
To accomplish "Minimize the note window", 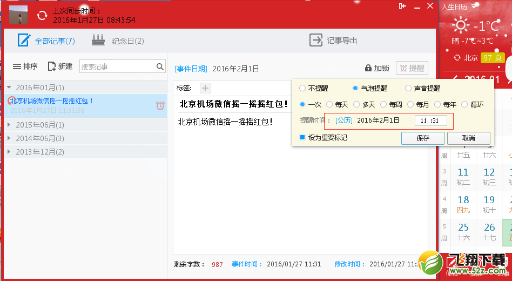I will 417,7.
